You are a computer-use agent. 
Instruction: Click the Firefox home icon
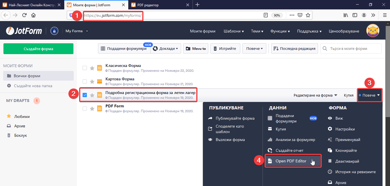coord(33,15)
